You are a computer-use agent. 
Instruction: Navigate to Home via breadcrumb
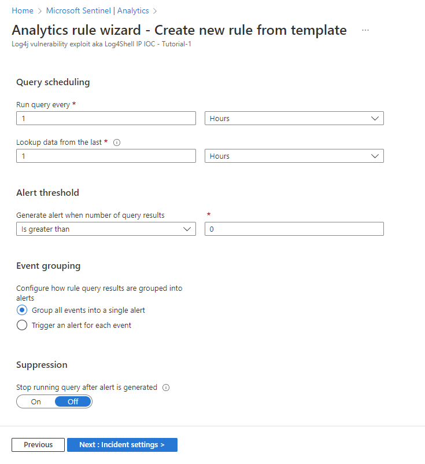[23, 10]
